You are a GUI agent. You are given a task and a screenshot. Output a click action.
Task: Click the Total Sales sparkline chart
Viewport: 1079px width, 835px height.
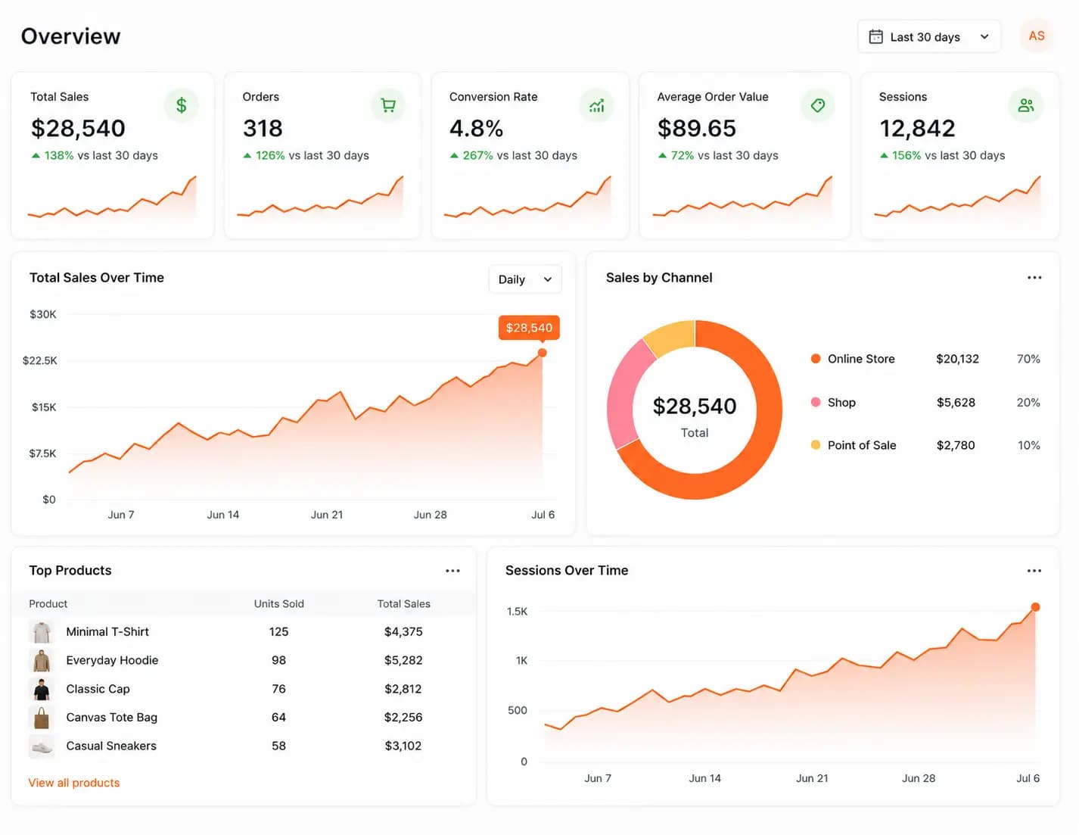112,199
